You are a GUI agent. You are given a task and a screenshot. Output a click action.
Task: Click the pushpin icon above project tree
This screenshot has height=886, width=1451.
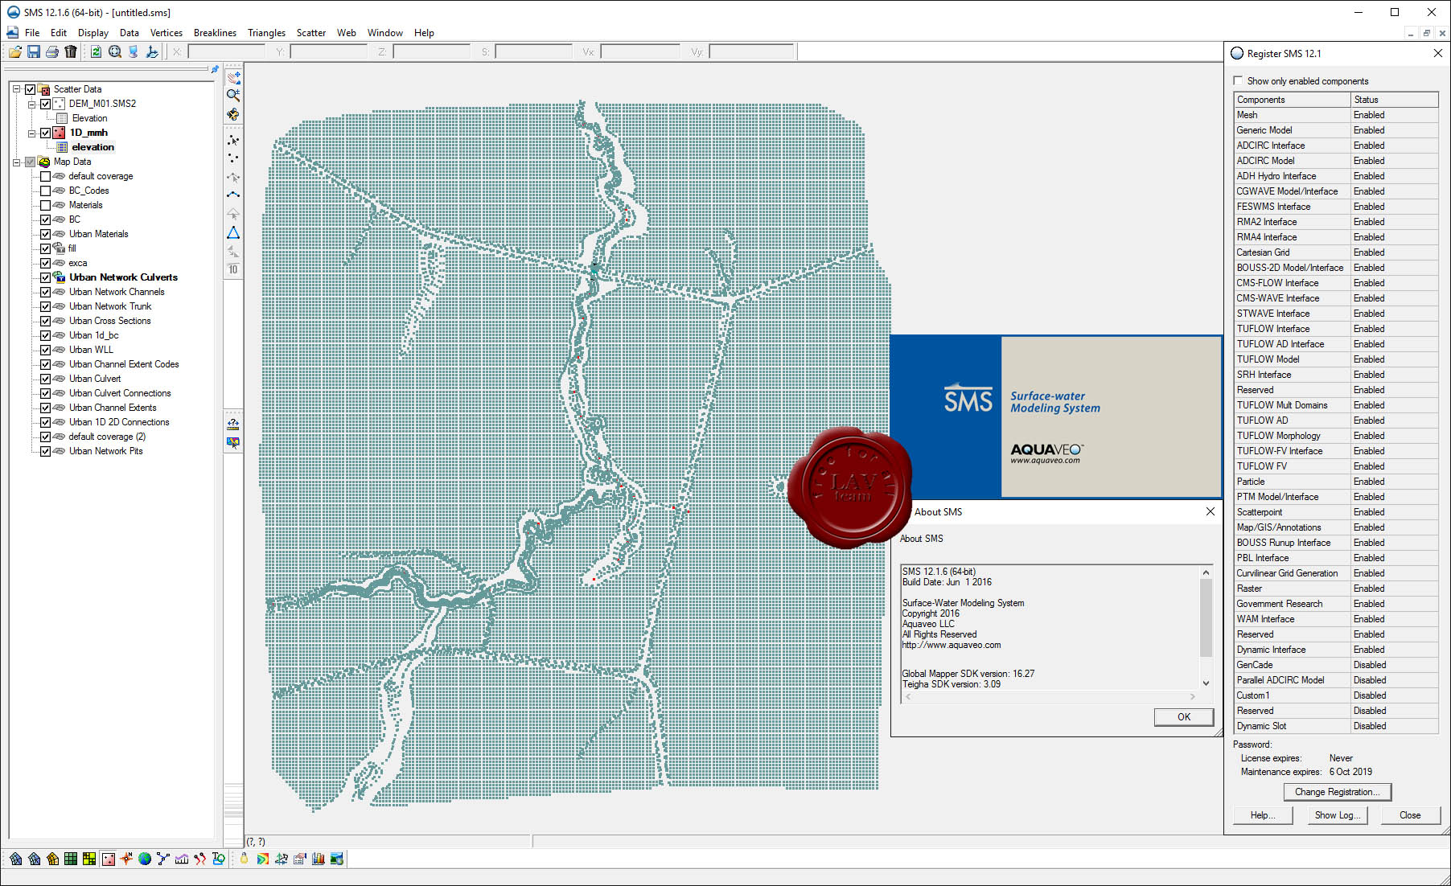(215, 70)
